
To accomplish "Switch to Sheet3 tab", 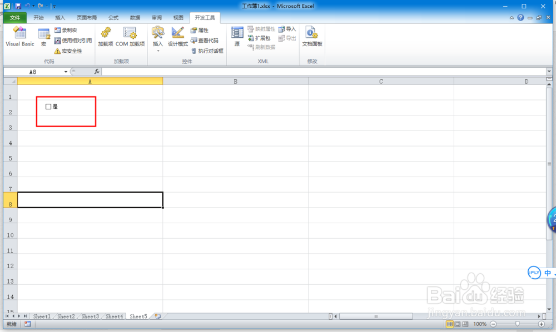I will click(90, 316).
